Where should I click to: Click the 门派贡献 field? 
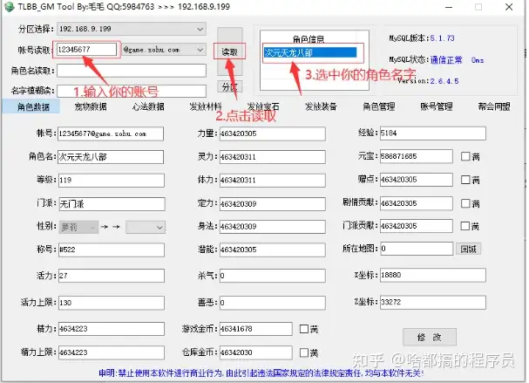click(417, 226)
